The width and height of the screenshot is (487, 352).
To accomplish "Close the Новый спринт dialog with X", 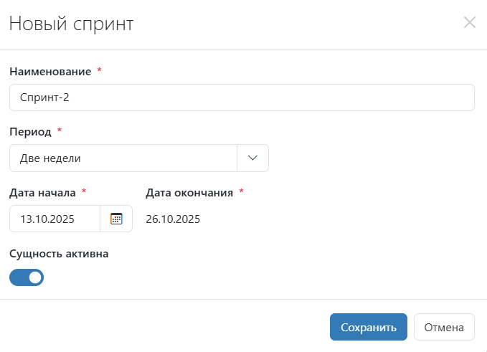I will click(470, 22).
